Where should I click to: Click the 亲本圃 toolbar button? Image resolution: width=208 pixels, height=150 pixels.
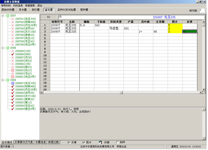tap(23, 10)
